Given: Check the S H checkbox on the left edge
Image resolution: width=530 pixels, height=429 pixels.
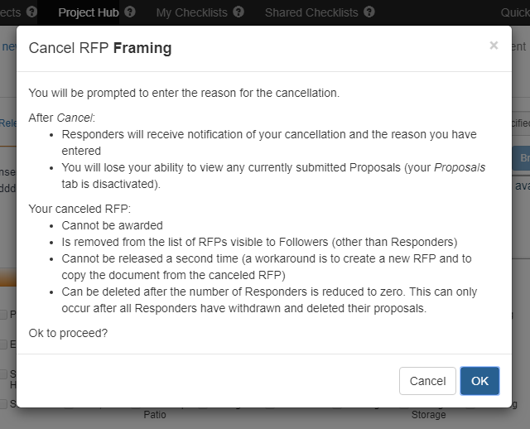Looking at the screenshot, I should [x=3, y=374].
